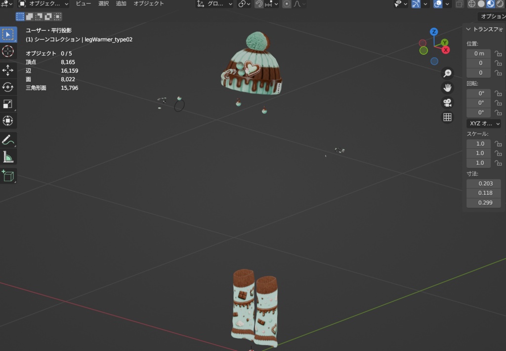
Task: Select the Measure ruler tool
Action: (8, 157)
